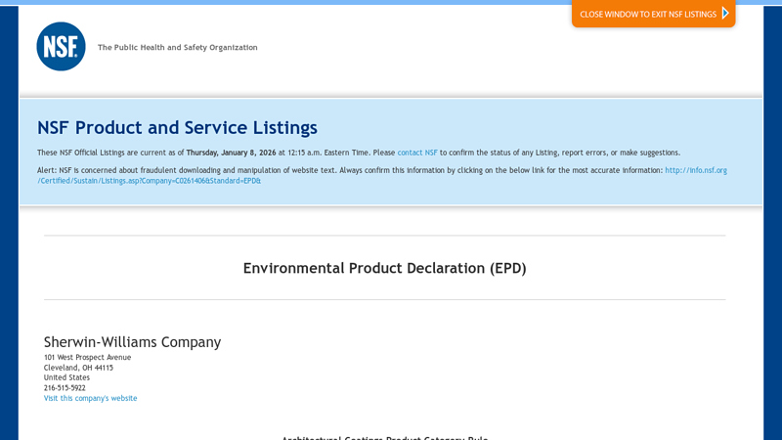The width and height of the screenshot is (782, 440).
Task: Click the horizontal divider above the EPD title
Action: (384, 236)
